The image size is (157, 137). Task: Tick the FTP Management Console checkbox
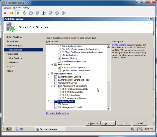click(x=56, y=107)
